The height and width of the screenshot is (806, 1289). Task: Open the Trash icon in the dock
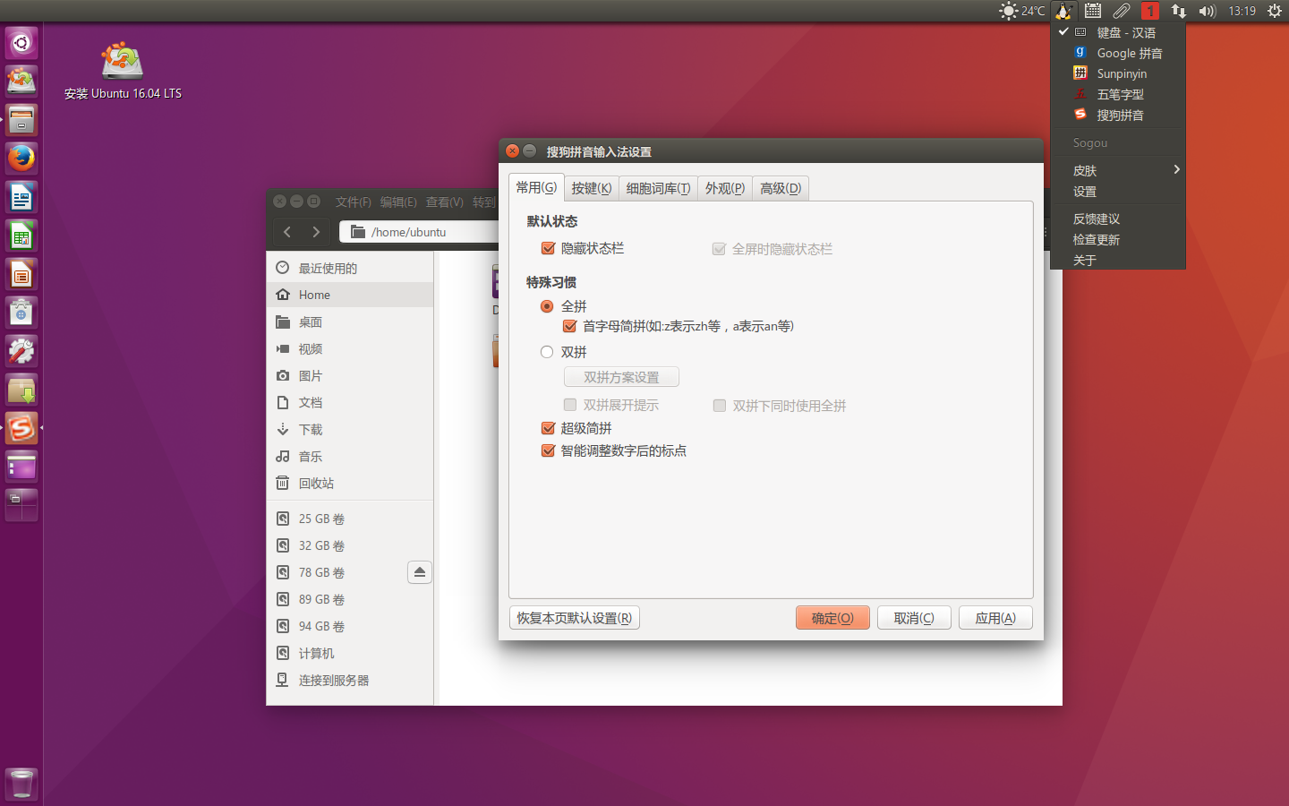click(21, 784)
